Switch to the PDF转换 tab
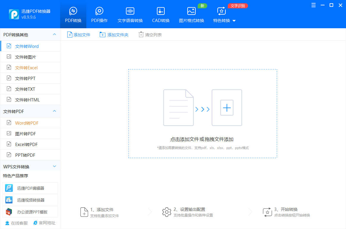Viewport: 346px width, 229px height. 73,14
